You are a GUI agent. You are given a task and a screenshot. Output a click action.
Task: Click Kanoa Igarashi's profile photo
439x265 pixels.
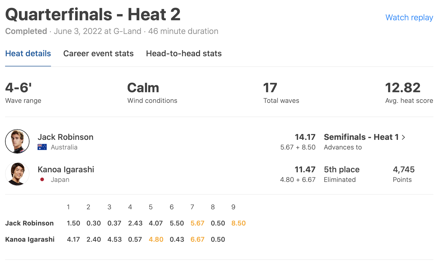[x=17, y=174]
